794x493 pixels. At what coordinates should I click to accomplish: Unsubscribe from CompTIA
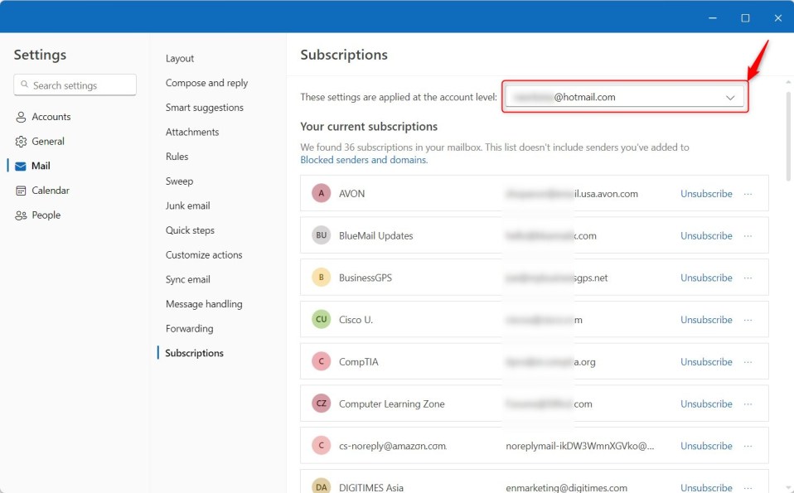(x=706, y=362)
